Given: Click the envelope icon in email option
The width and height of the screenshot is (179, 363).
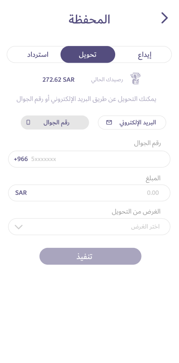Looking at the screenshot, I should click(x=109, y=123).
